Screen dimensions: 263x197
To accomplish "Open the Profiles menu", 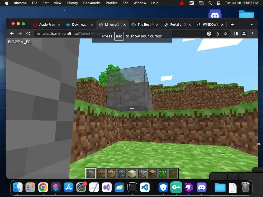I will (x=111, y=3).
